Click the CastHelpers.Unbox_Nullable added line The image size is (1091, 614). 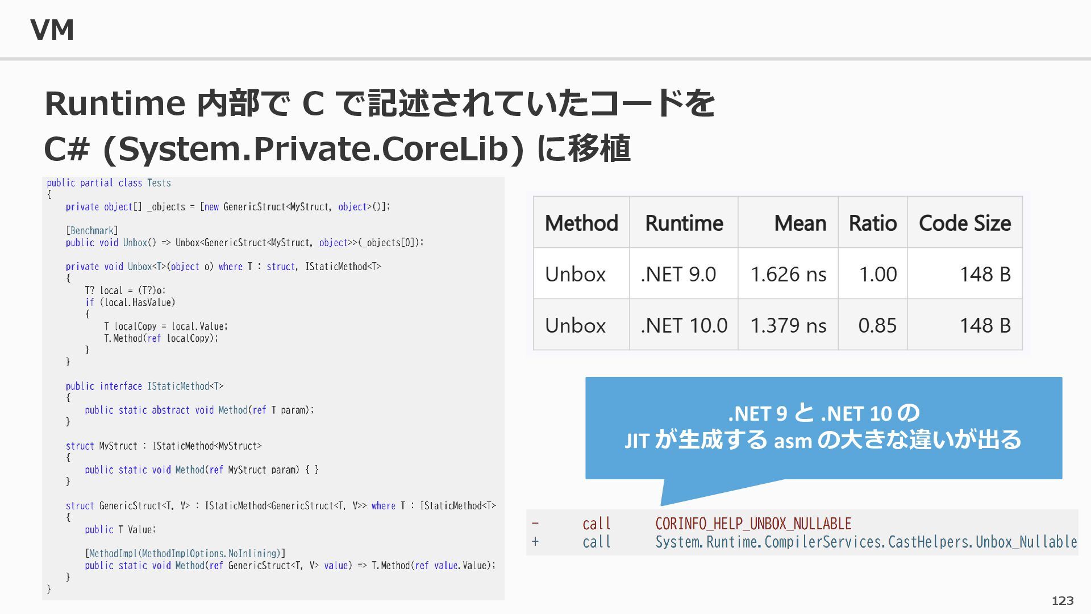(x=865, y=542)
